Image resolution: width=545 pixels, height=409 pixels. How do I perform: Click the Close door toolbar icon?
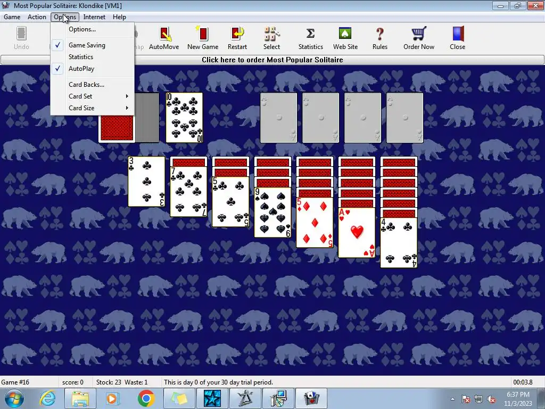pyautogui.click(x=457, y=38)
